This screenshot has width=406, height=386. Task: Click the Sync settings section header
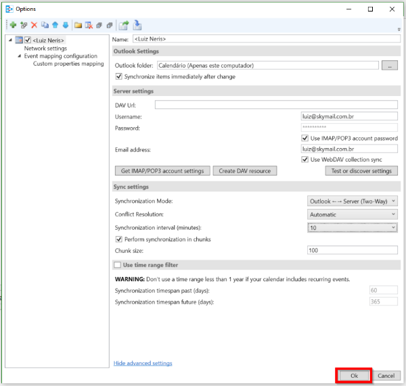click(x=256, y=187)
